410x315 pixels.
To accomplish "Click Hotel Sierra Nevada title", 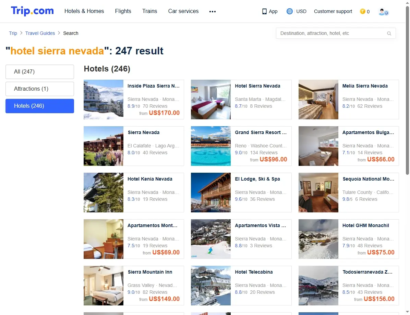I will pos(257,86).
